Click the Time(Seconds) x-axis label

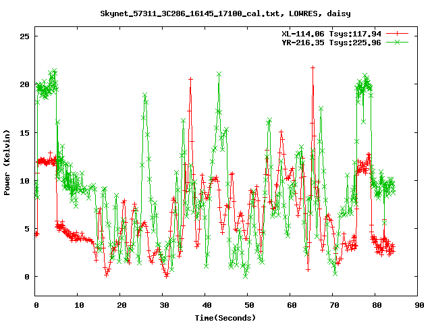pyautogui.click(x=225, y=318)
